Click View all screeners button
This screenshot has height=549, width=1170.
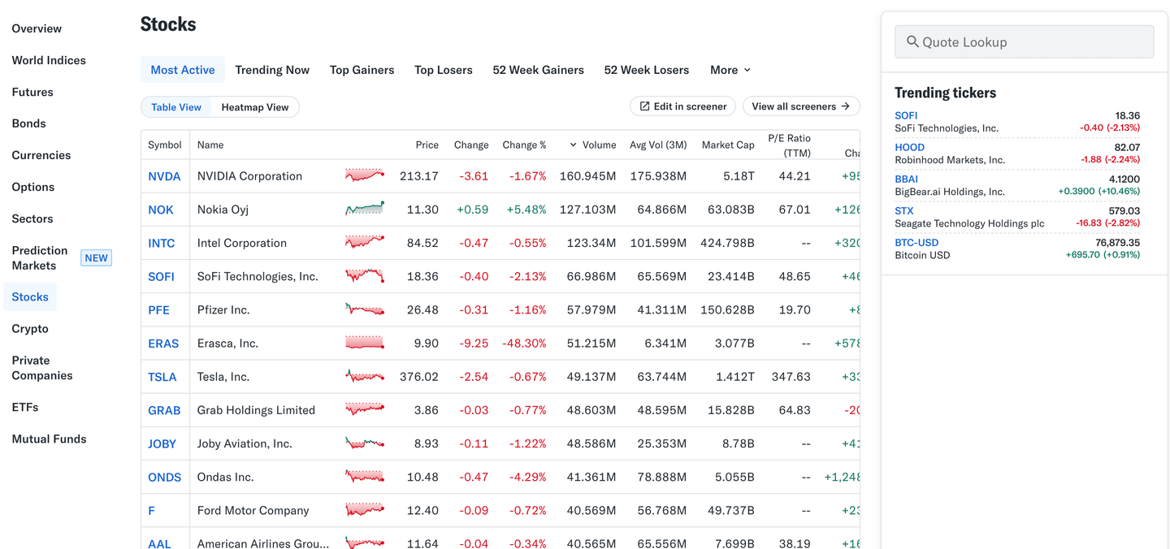[801, 106]
